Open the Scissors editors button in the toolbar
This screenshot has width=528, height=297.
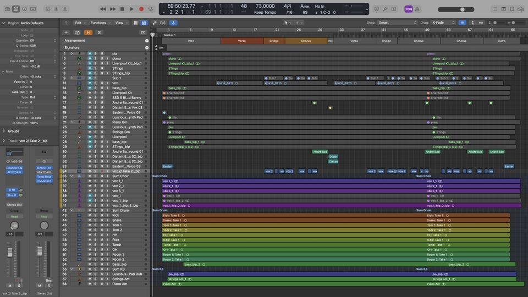tap(66, 9)
